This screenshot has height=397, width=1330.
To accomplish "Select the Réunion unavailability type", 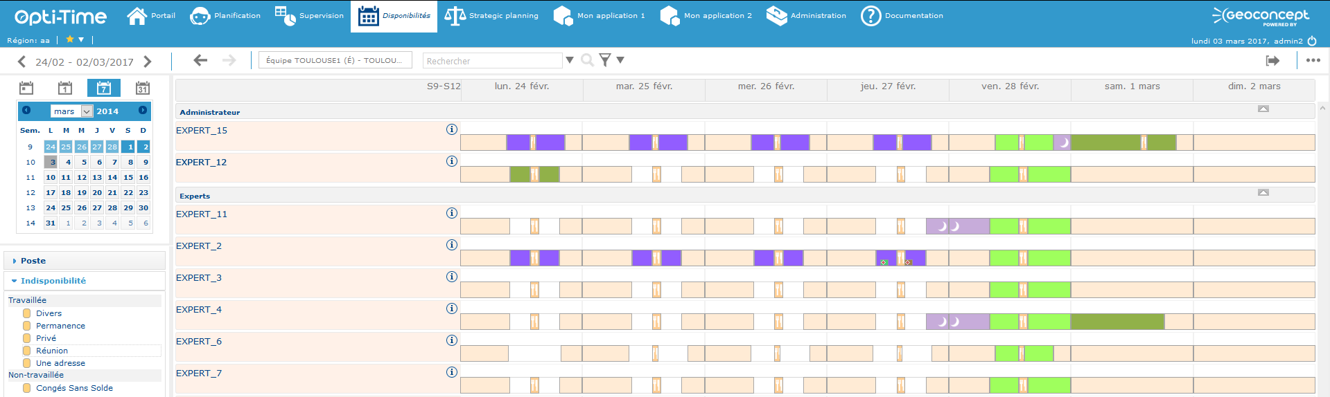I will pos(52,351).
